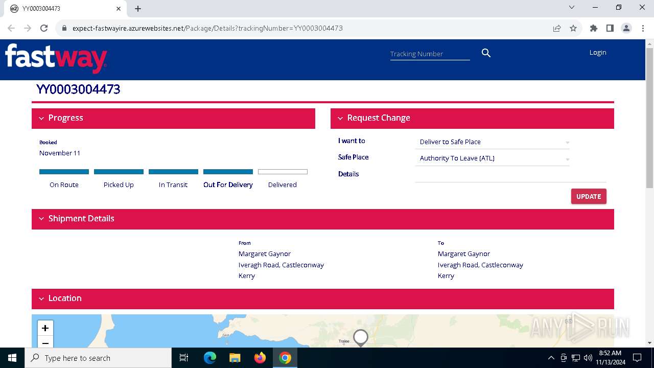Click the Picked Up progress bar segment
This screenshot has height=368, width=654.
pyautogui.click(x=119, y=172)
